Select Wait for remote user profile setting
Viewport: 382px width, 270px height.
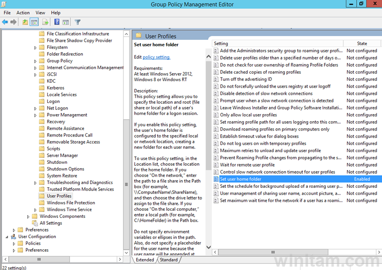coord(247,165)
